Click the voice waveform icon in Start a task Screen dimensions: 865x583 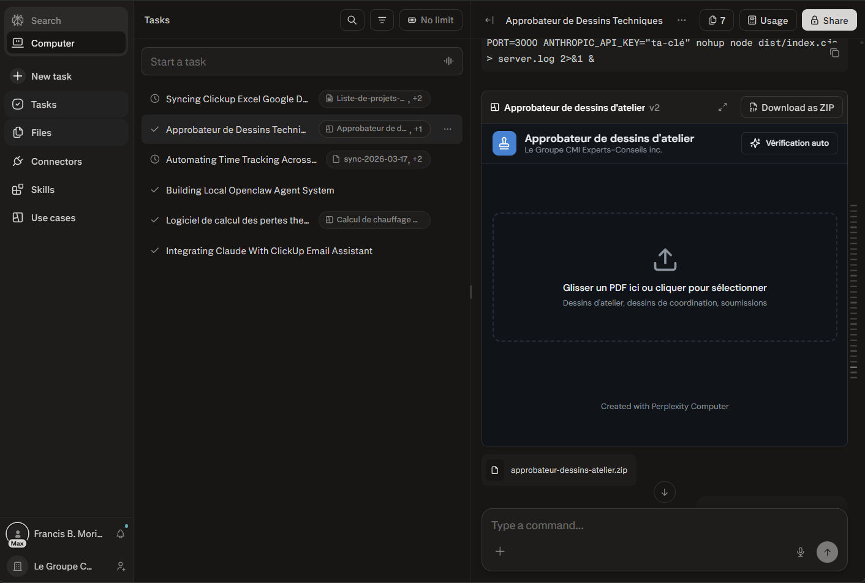tap(448, 61)
